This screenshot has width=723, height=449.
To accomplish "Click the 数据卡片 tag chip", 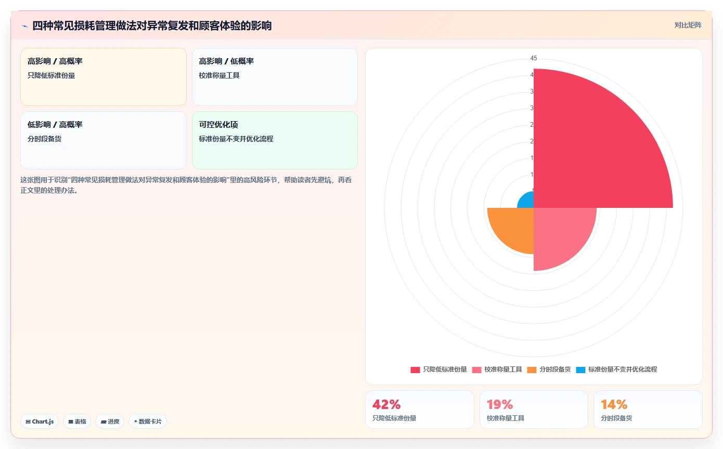I will pyautogui.click(x=148, y=421).
